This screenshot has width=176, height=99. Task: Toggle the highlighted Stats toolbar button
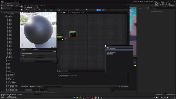point(99,10)
